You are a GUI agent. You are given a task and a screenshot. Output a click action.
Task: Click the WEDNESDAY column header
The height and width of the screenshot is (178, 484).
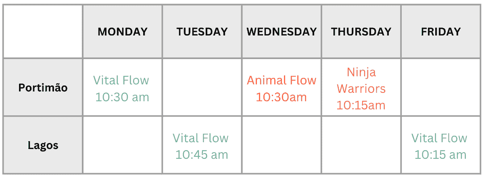pyautogui.click(x=282, y=32)
